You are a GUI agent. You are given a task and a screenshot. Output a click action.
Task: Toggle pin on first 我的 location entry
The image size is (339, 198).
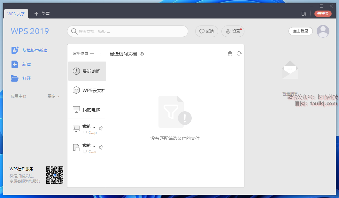[x=101, y=128]
